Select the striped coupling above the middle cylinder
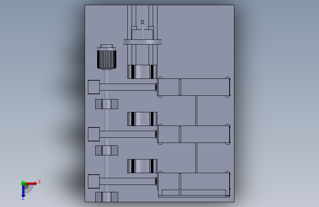319x207 pixels. pyautogui.click(x=142, y=119)
